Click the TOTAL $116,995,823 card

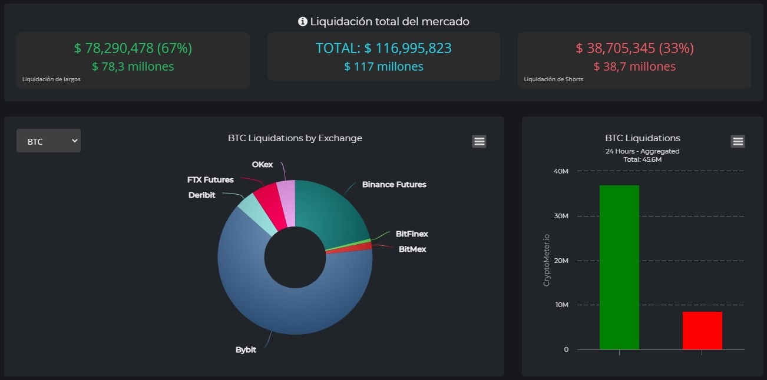coord(383,56)
